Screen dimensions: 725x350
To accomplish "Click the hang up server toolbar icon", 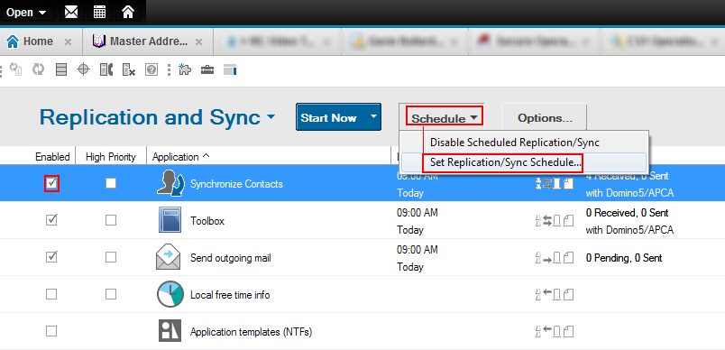I will pyautogui.click(x=129, y=69).
